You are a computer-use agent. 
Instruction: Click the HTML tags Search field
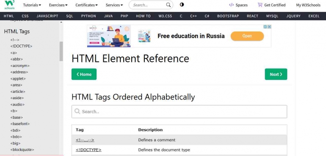[x=179, y=111]
